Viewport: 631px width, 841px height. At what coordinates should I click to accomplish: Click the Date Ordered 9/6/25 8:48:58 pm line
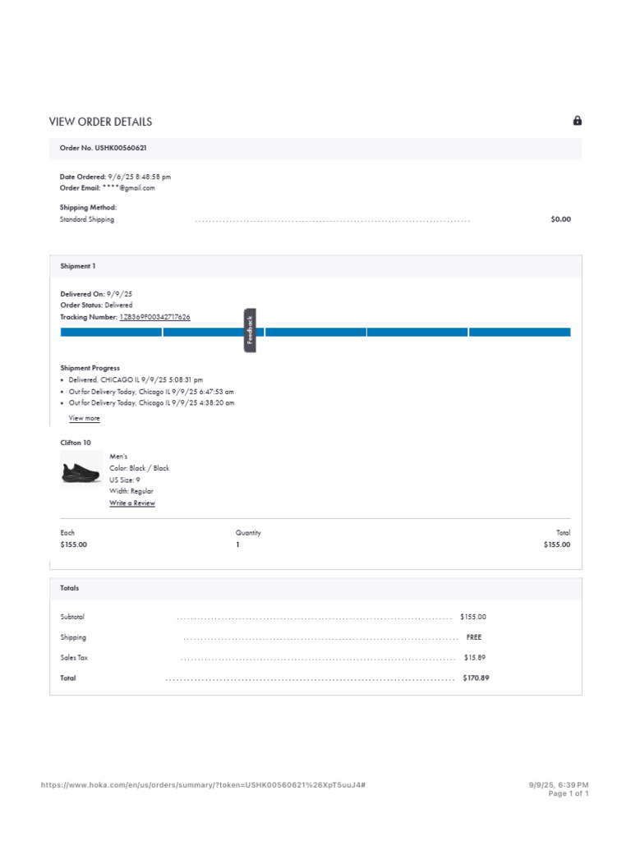pyautogui.click(x=115, y=177)
